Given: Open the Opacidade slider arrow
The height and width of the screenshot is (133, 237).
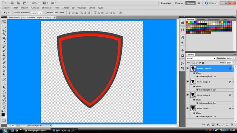Looking at the screenshot, I should click(234, 58).
